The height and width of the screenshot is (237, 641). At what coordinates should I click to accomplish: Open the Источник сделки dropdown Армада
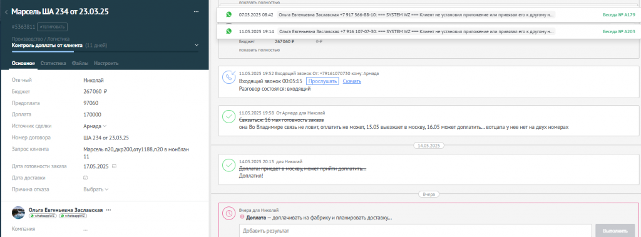(x=95, y=126)
